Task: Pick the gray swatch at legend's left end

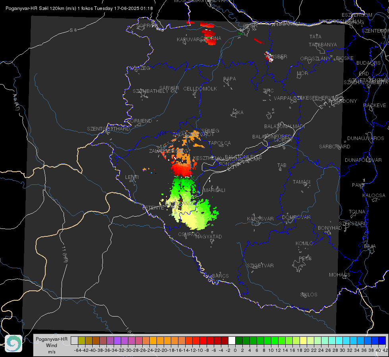Action: (x=74, y=340)
